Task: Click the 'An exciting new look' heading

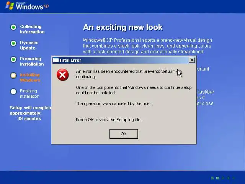Action: [x=123, y=27]
